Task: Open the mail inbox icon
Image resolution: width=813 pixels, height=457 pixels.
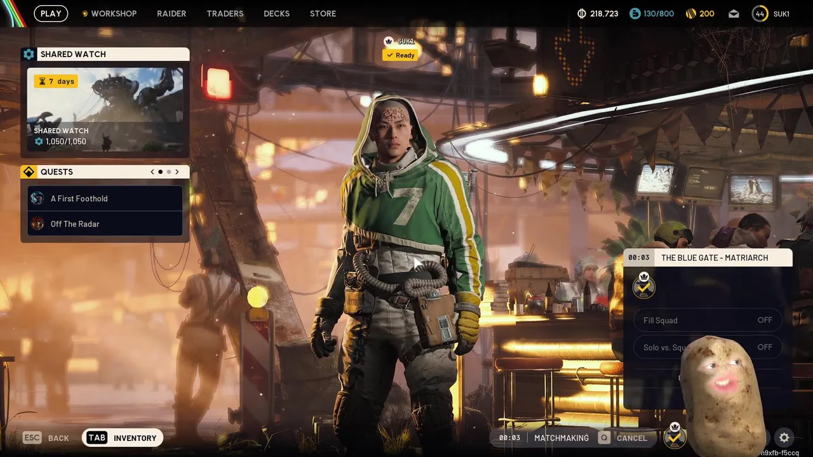Action: (x=734, y=13)
